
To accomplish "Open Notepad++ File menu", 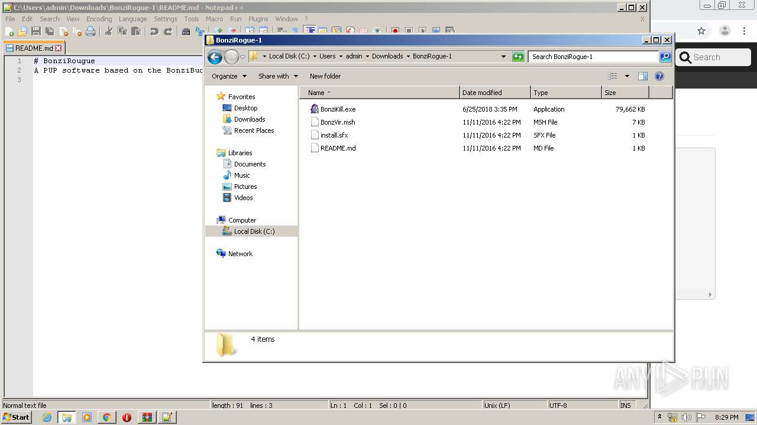I will pyautogui.click(x=10, y=19).
